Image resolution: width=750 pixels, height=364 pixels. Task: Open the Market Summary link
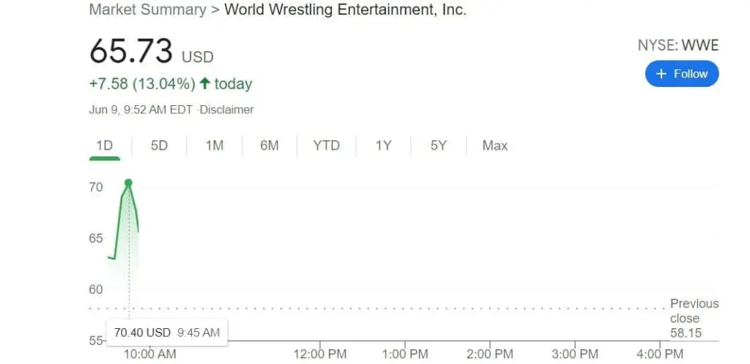(x=147, y=10)
